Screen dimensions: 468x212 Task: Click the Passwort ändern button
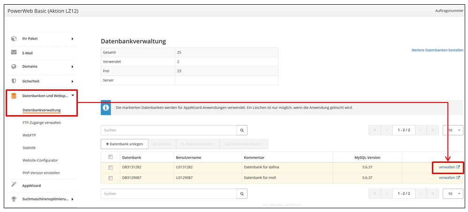[x=198, y=144]
